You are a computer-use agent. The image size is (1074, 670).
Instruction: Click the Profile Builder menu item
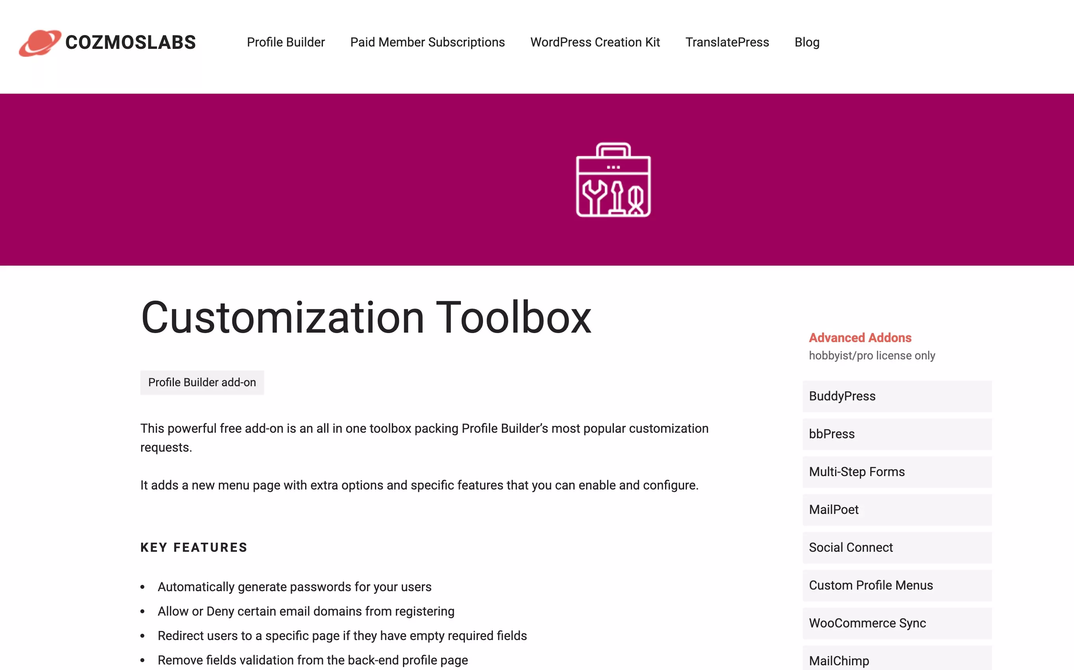tap(286, 42)
